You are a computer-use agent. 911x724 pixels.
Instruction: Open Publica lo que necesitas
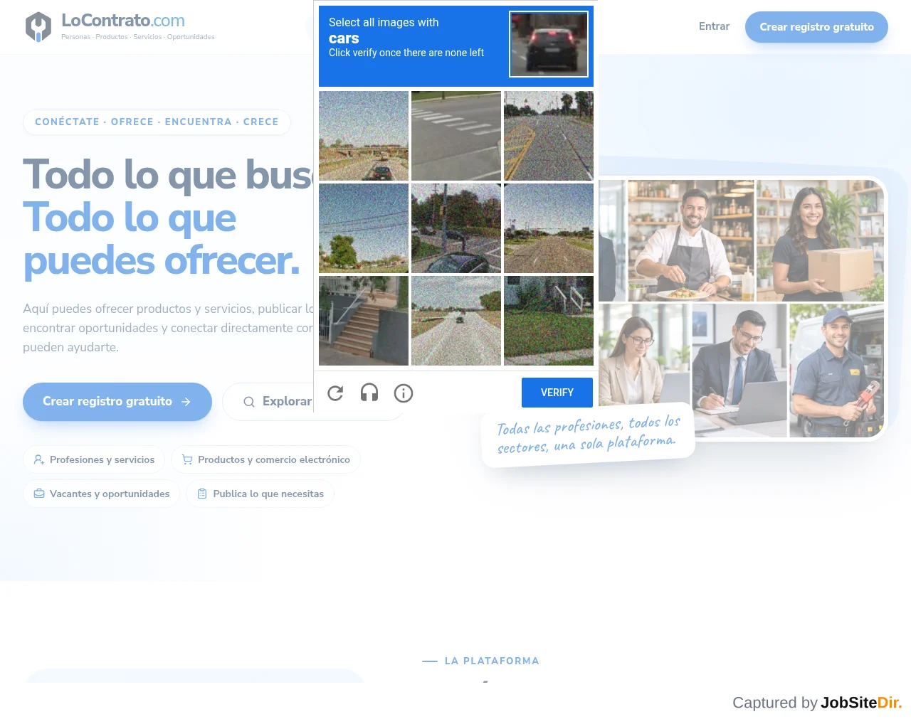coord(260,494)
